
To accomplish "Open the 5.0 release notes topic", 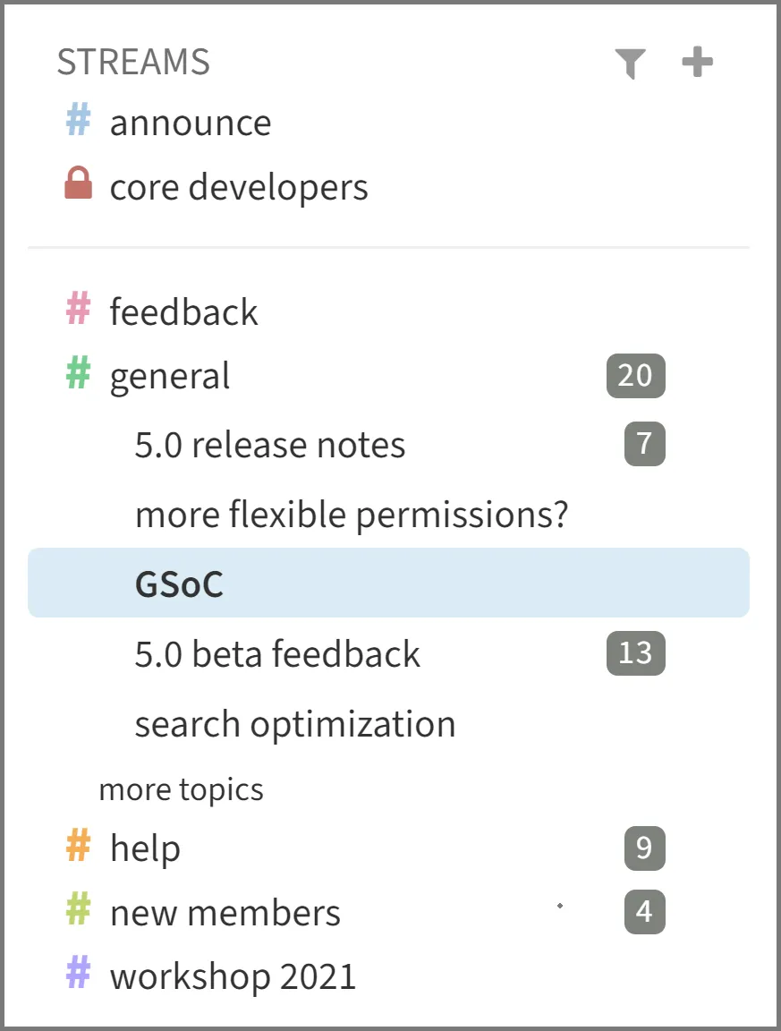I will point(269,445).
